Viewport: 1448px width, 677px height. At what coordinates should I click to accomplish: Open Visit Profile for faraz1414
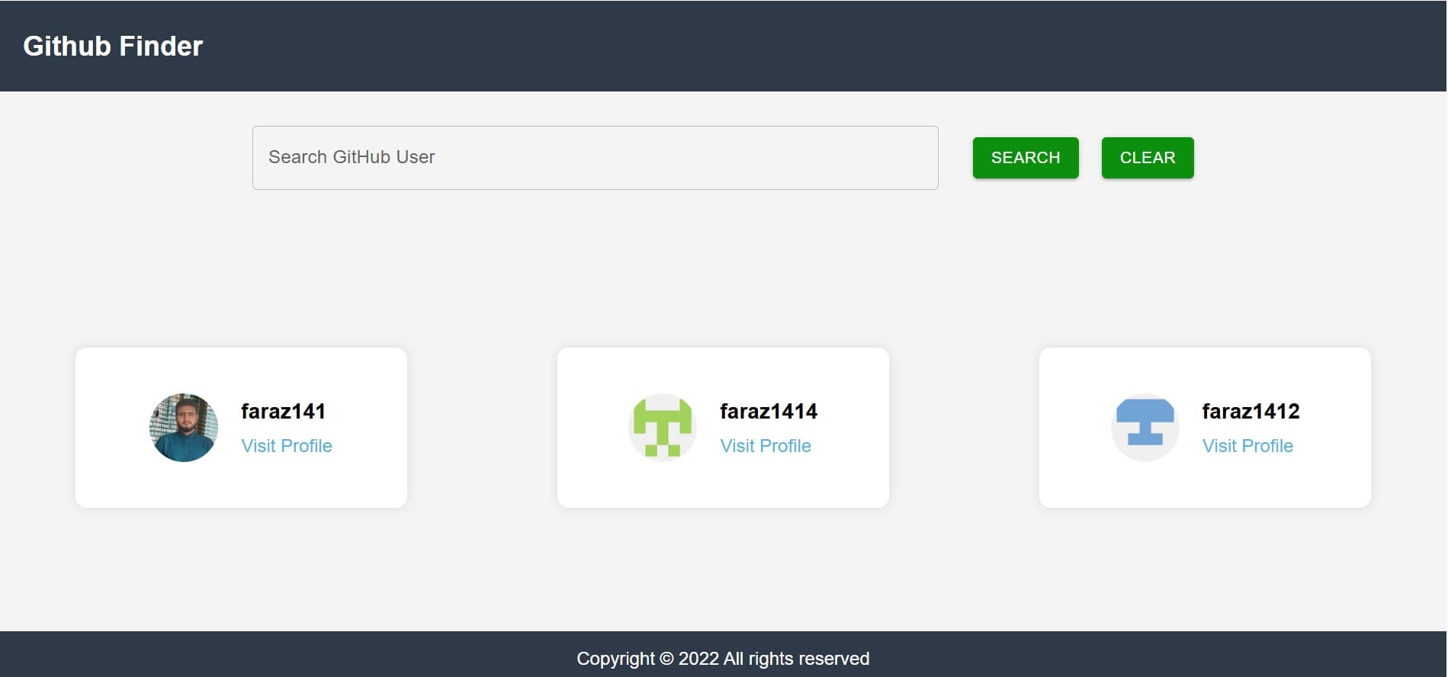coord(766,446)
